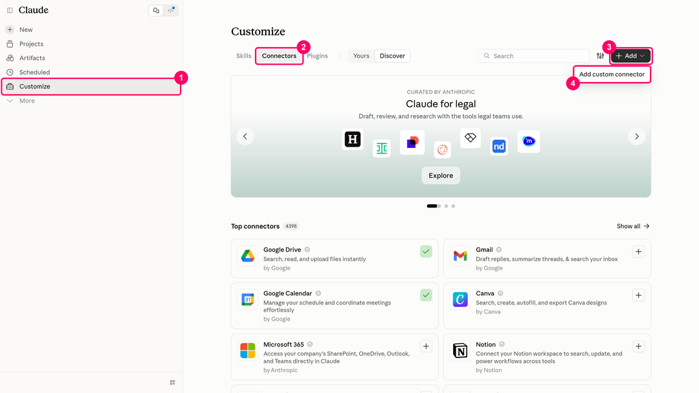
Task: Click the red dotted-circle app icon
Action: point(442,150)
